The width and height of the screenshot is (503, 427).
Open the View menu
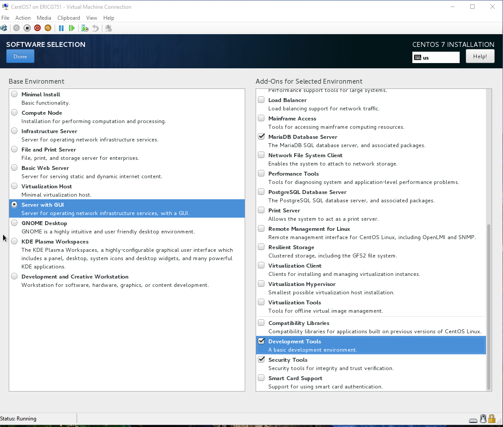click(x=91, y=18)
